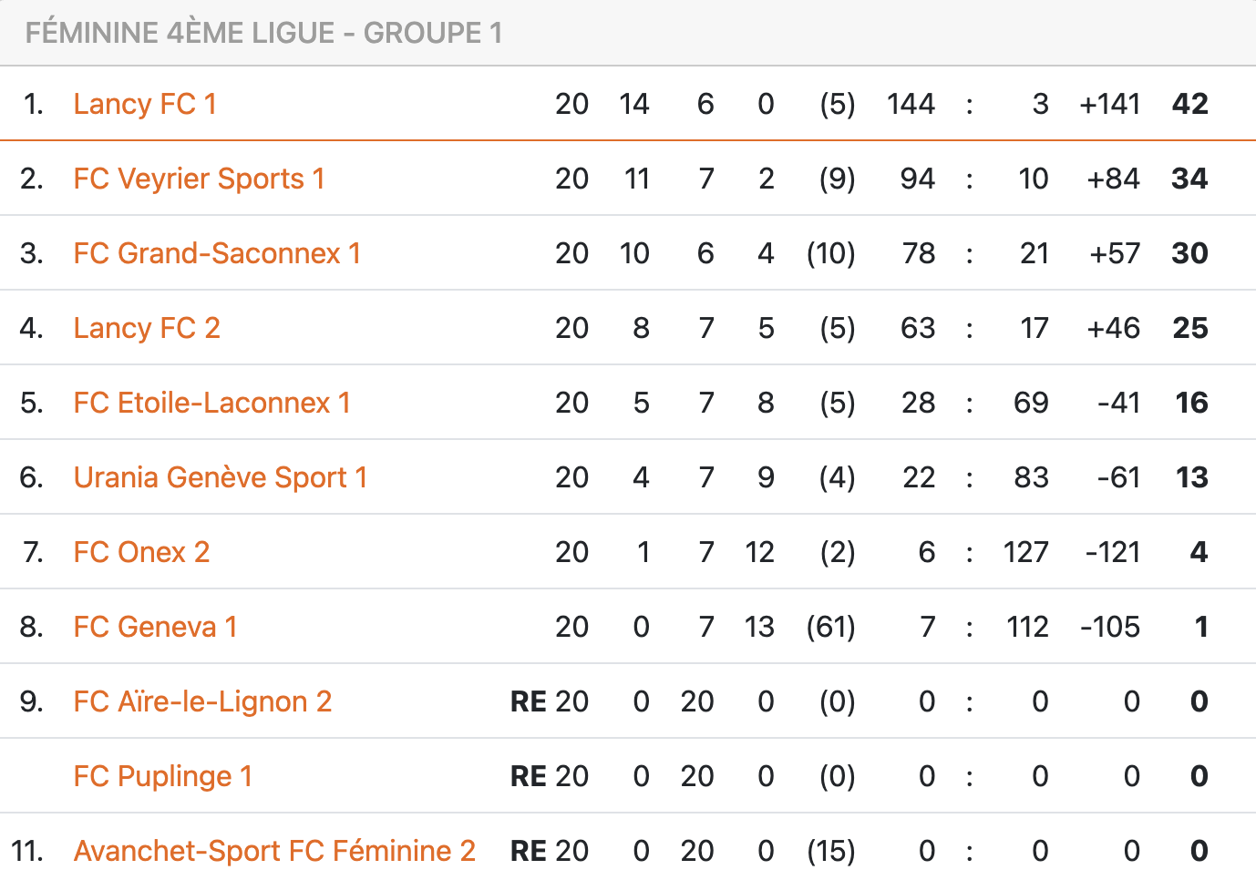Open the Lancy FC 1 team link
This screenshot has width=1256, height=880.
coord(145,104)
